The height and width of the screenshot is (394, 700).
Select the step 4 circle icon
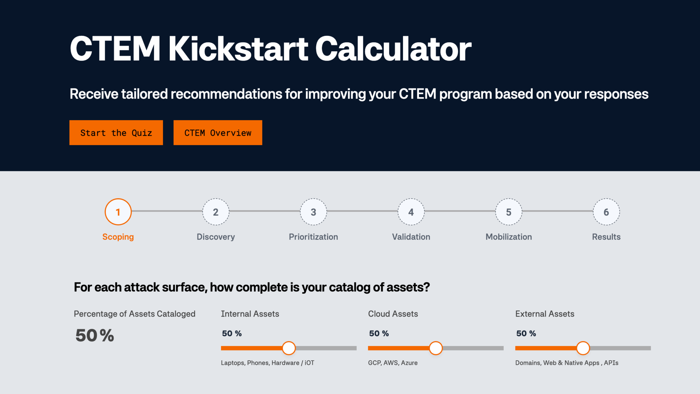[411, 212]
